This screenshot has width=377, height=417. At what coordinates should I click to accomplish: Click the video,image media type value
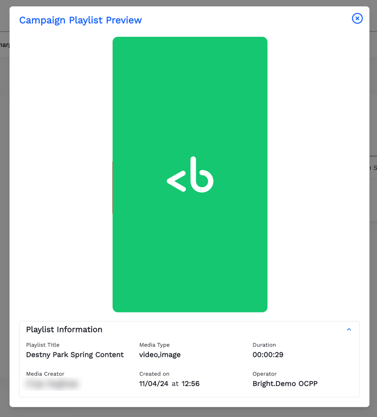[160, 355]
